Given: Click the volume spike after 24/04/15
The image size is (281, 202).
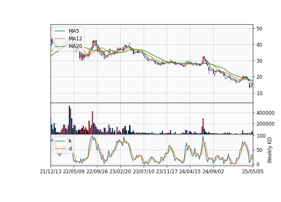Looking at the screenshot, I should [x=203, y=126].
